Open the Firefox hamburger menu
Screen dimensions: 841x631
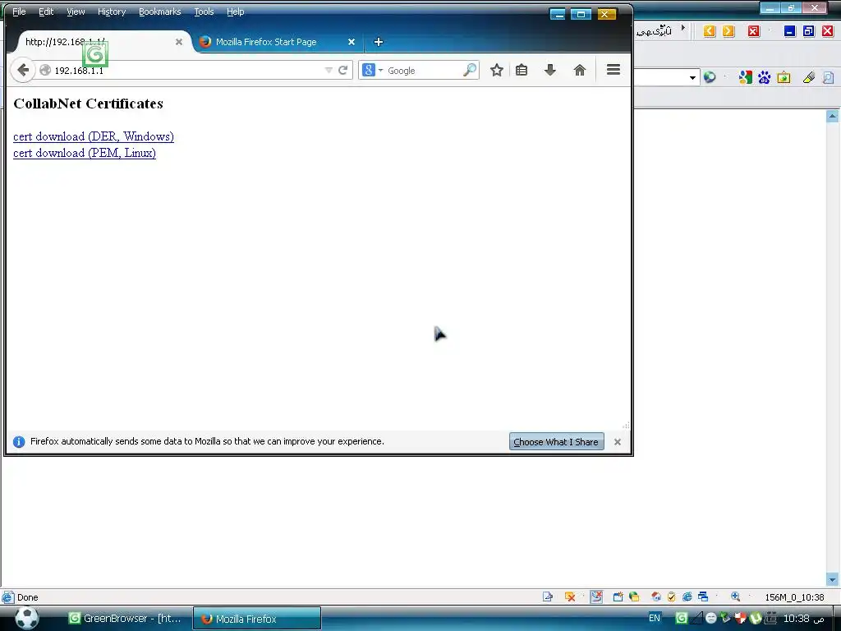[613, 70]
